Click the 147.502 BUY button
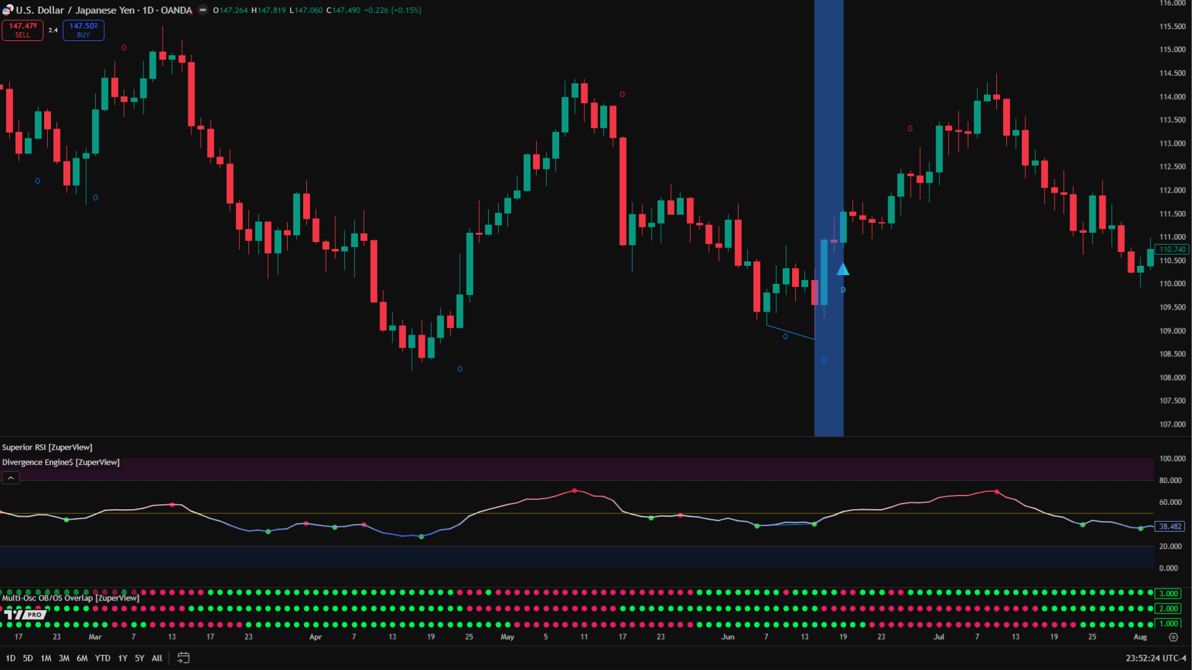Viewport: 1192px width, 670px height. (x=83, y=30)
